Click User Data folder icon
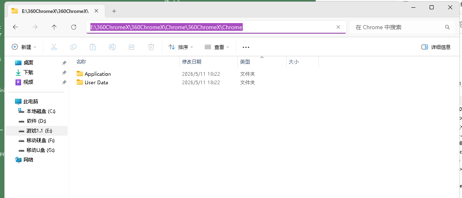This screenshot has height=198, width=462. [79, 82]
